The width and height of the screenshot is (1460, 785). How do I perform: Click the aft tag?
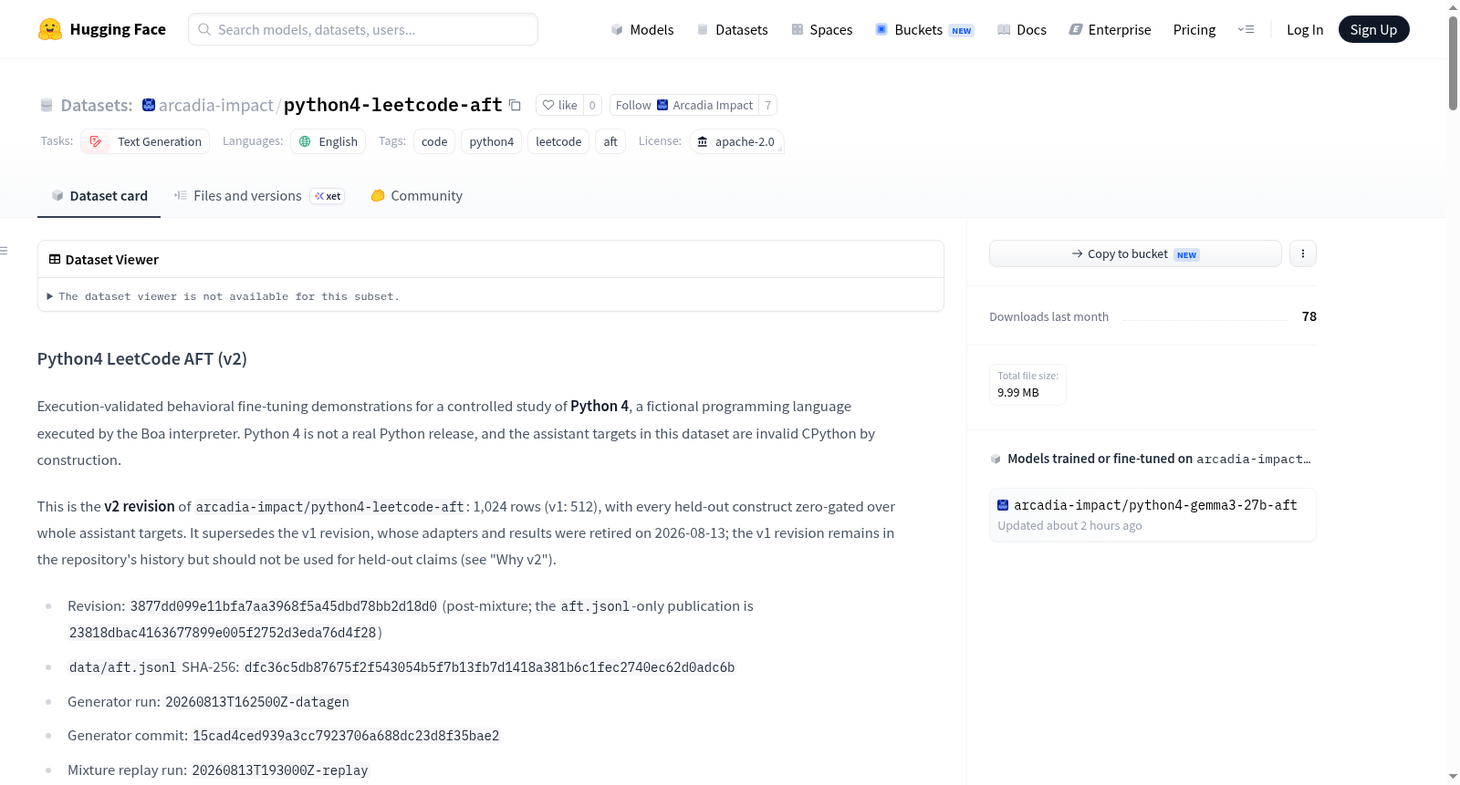pos(610,141)
